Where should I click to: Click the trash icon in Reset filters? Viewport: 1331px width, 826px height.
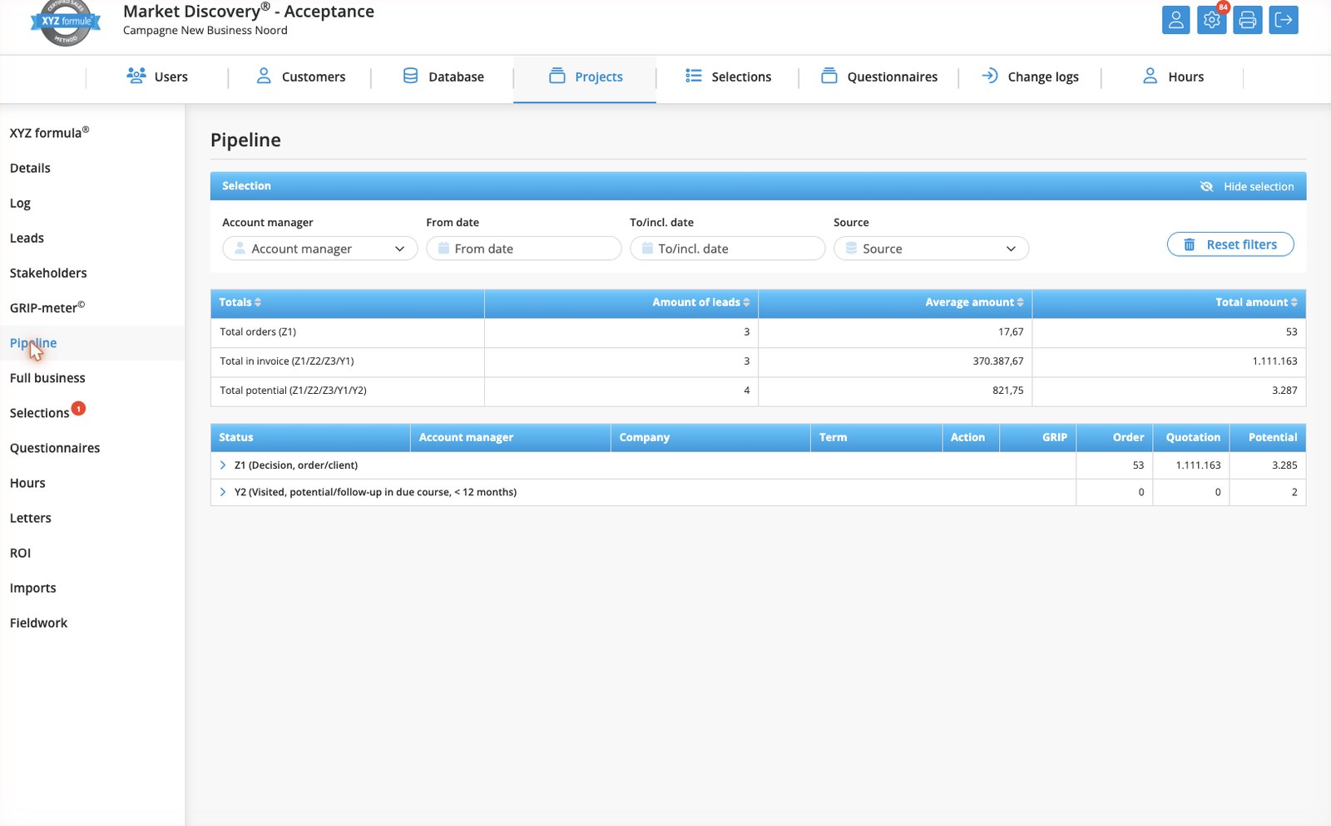click(1190, 244)
